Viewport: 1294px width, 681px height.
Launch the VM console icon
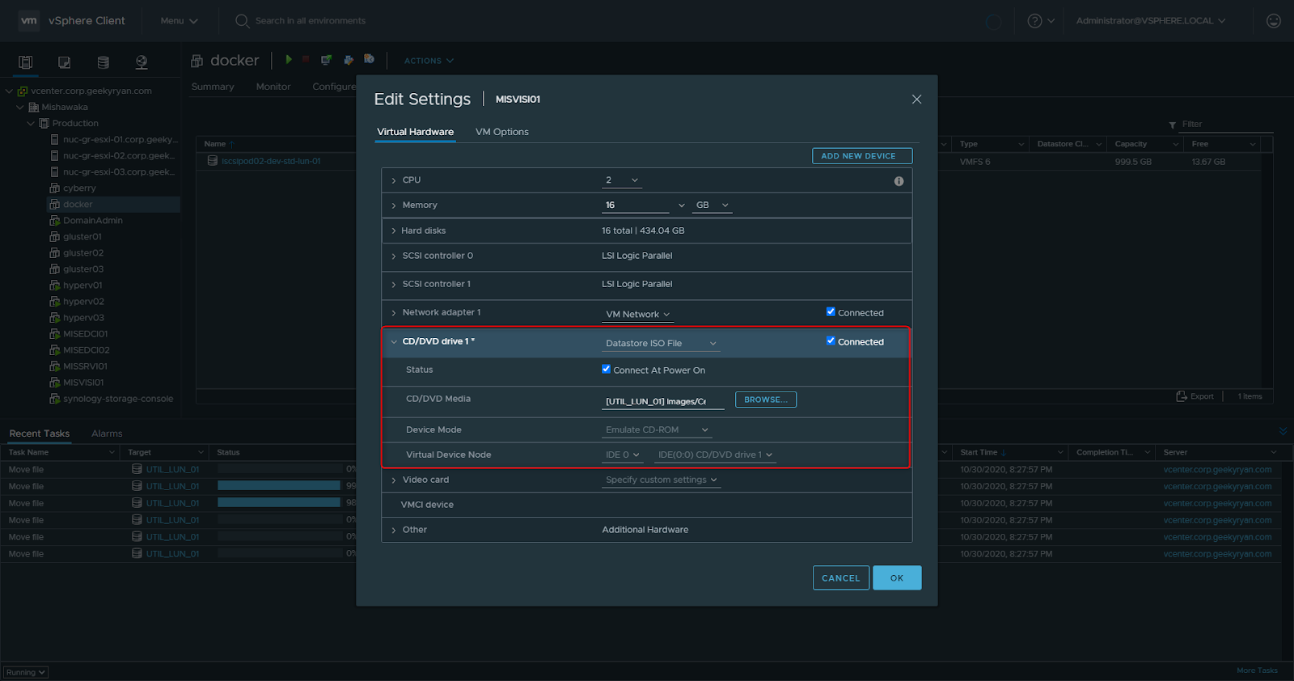coord(327,60)
